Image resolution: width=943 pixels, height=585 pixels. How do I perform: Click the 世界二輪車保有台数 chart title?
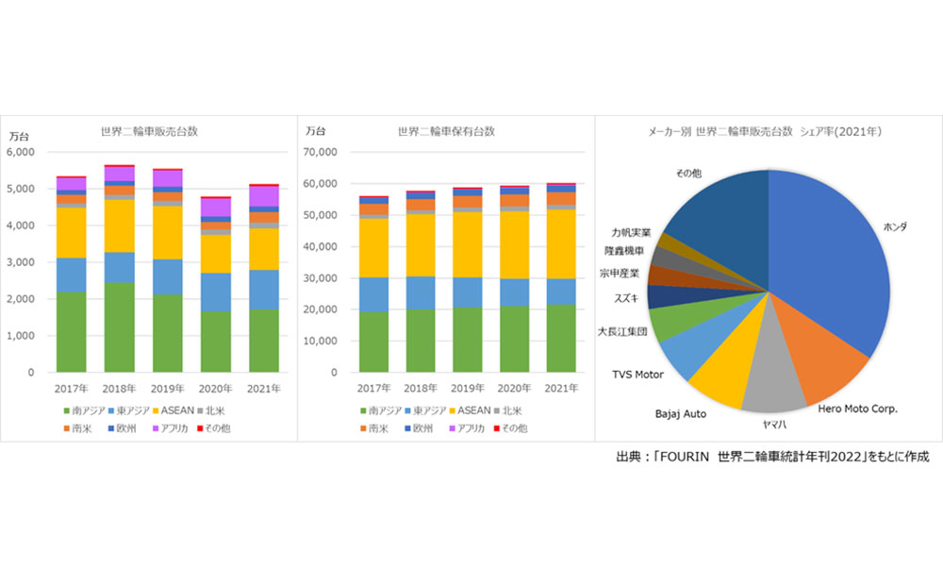click(x=446, y=132)
